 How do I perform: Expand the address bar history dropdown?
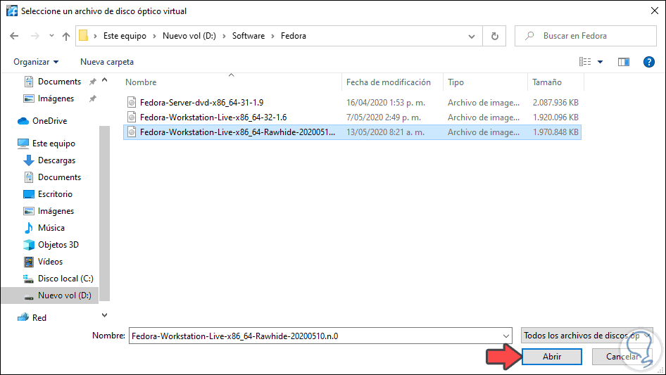pos(472,36)
